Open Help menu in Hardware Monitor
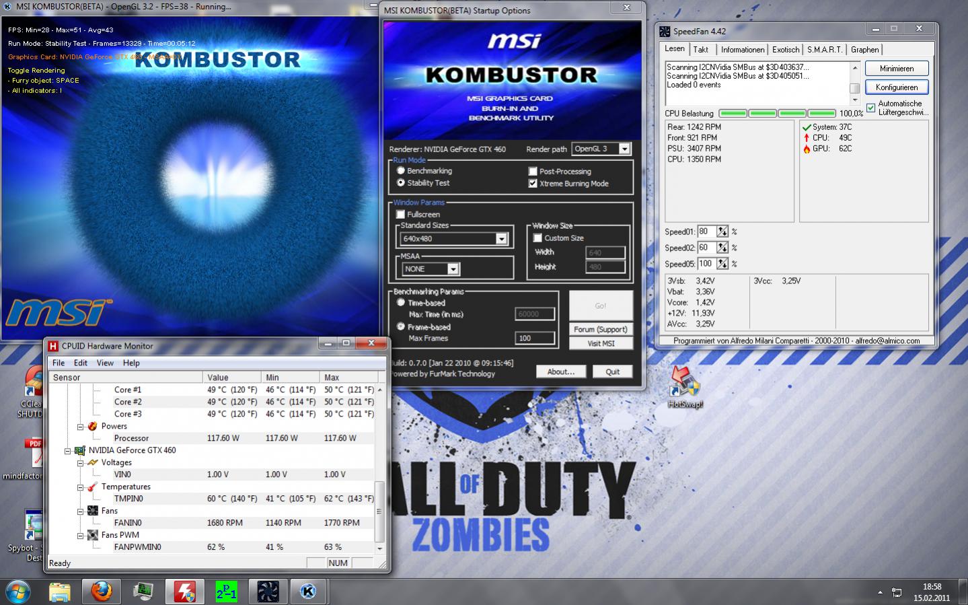Image resolution: width=968 pixels, height=605 pixels. pyautogui.click(x=131, y=363)
